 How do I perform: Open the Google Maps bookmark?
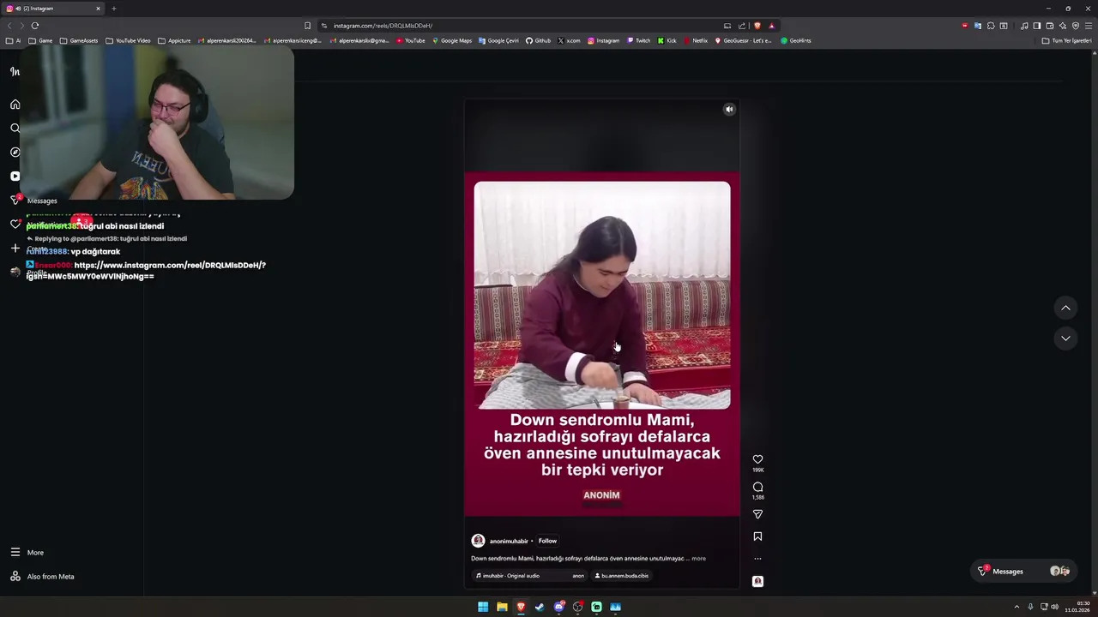(452, 40)
